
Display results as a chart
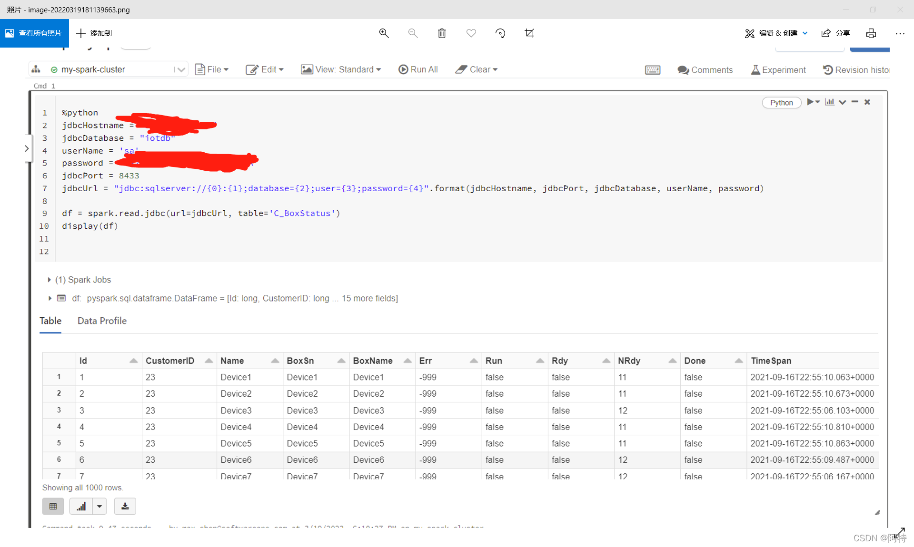tap(80, 506)
